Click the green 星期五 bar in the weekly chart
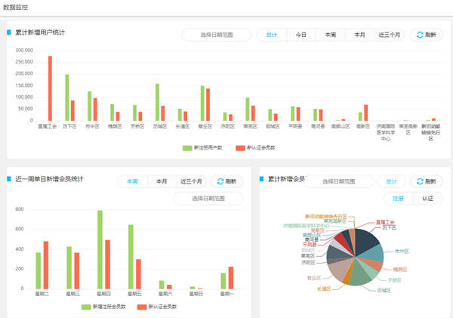This screenshot has width=453, height=318. tap(131, 257)
